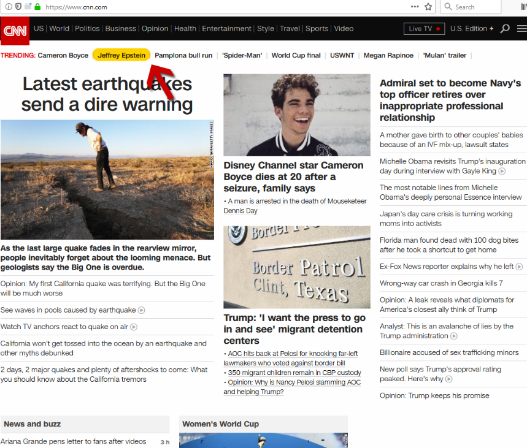Viewport: 527px width, 448px height.
Task: Open the Cameron Boyce photo
Action: point(297,115)
